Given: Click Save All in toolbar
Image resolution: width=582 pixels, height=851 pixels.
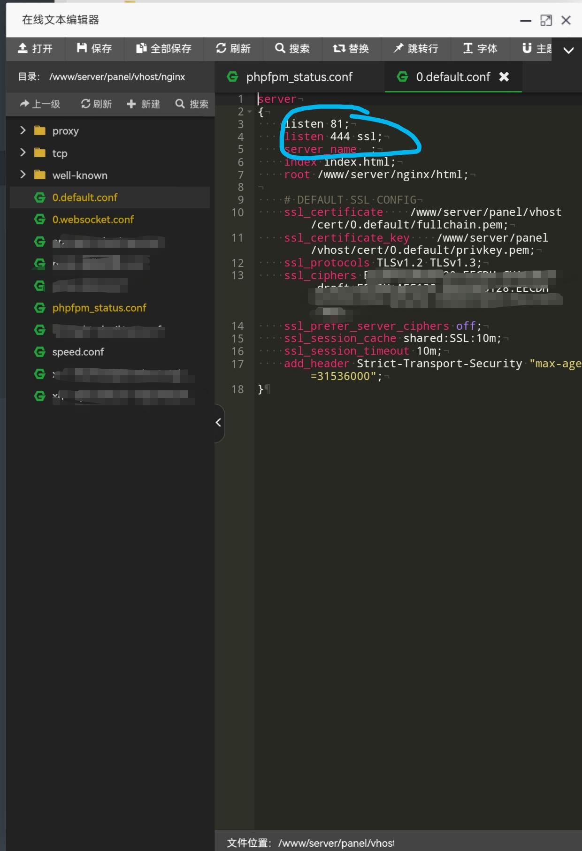Looking at the screenshot, I should [164, 48].
